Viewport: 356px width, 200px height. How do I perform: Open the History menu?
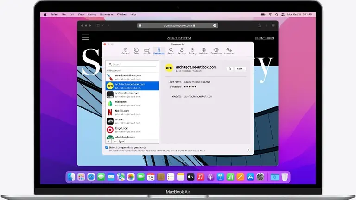pos(92,14)
